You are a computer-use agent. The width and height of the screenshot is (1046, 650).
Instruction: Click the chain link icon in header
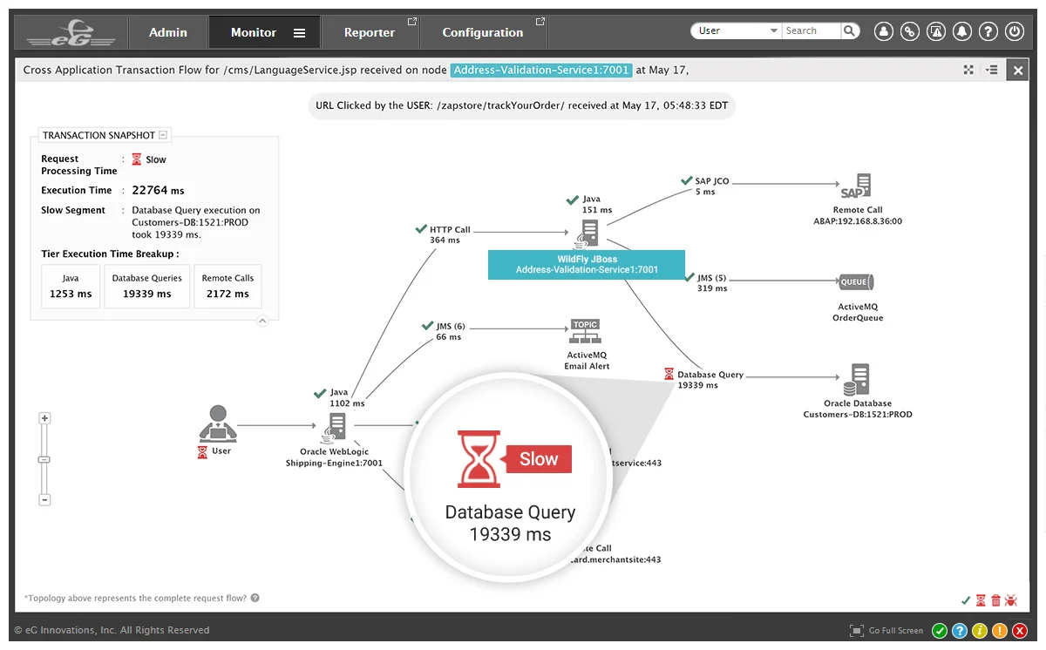pos(909,31)
